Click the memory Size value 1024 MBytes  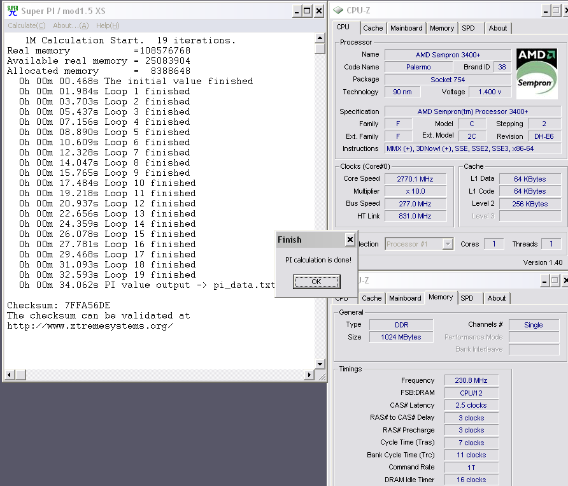pyautogui.click(x=401, y=337)
